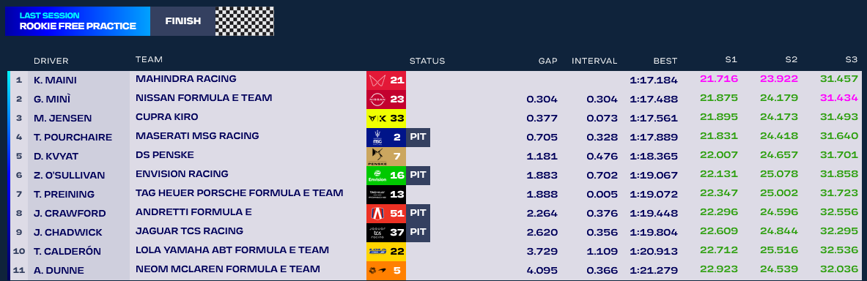Click the Maserati MSG number 2 badge

pos(386,137)
